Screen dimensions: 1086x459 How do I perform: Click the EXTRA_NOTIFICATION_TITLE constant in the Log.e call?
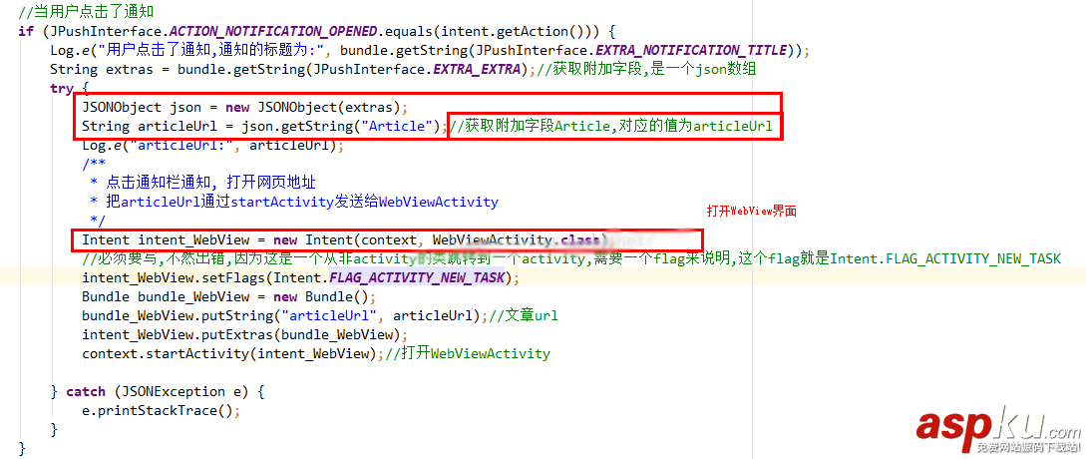point(691,50)
